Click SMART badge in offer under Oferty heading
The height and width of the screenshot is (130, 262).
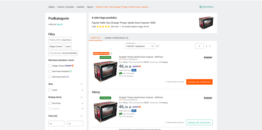[x=137, y=107]
